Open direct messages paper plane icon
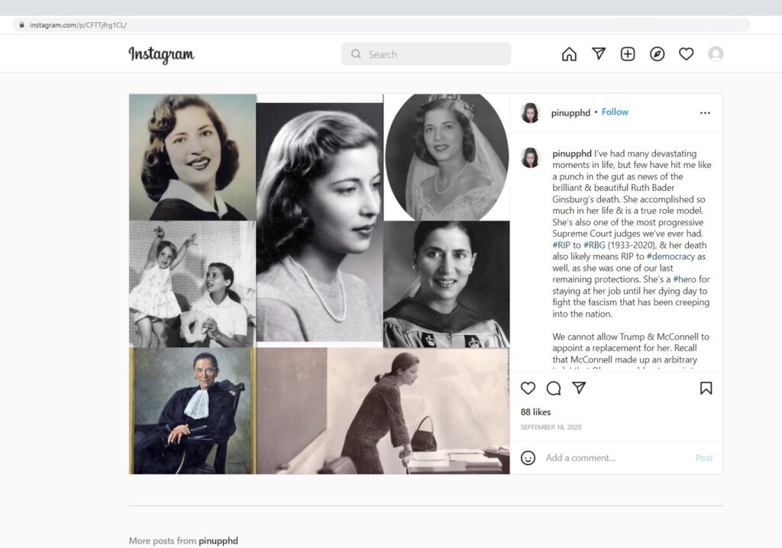This screenshot has height=548, width=782. (599, 54)
